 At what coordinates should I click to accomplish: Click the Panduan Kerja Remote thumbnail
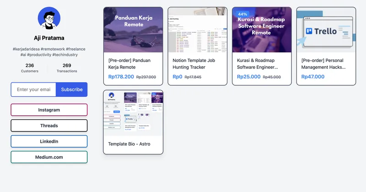(133, 30)
